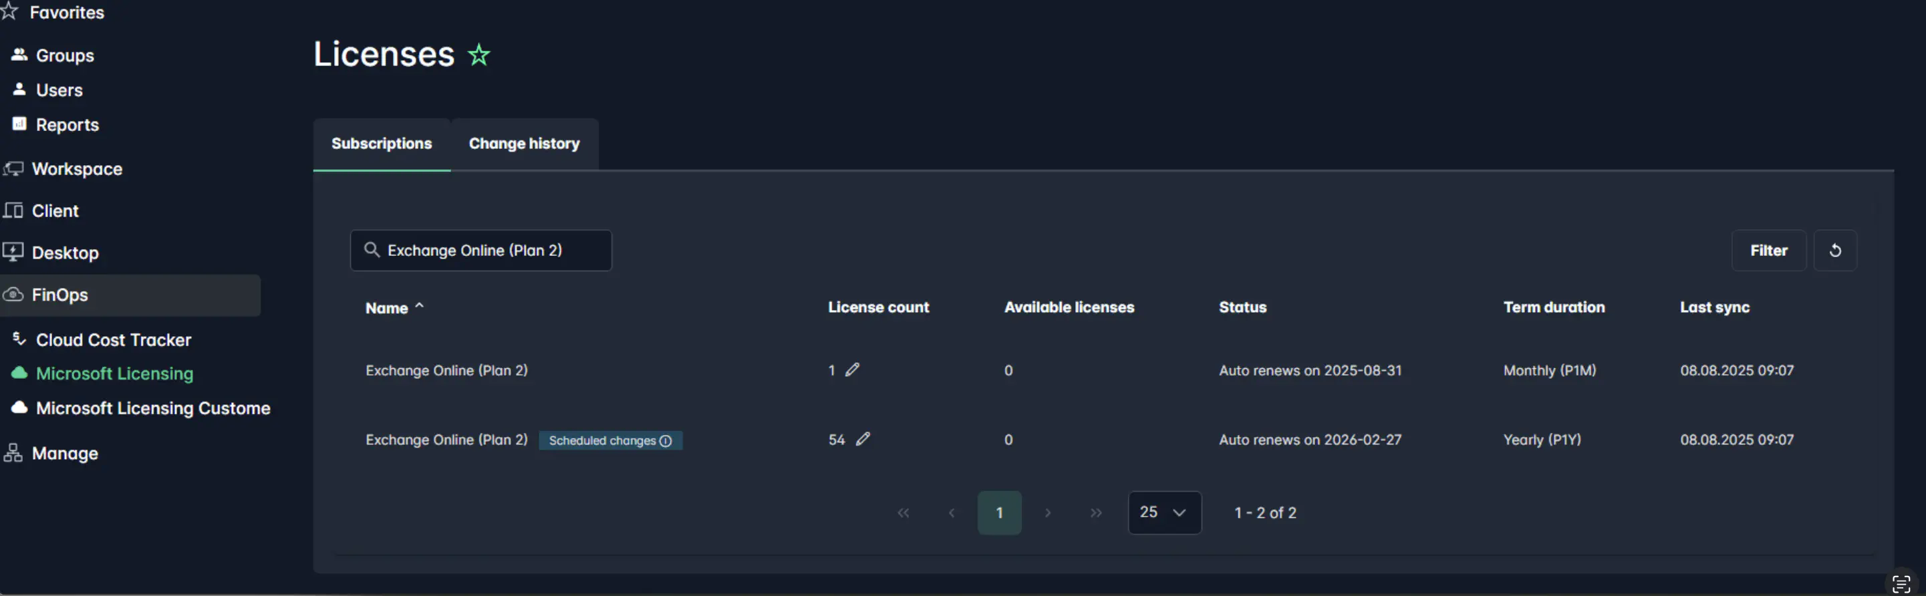The image size is (1926, 596).
Task: Click the Microsoft Licensing cloud icon
Action: tap(19, 372)
